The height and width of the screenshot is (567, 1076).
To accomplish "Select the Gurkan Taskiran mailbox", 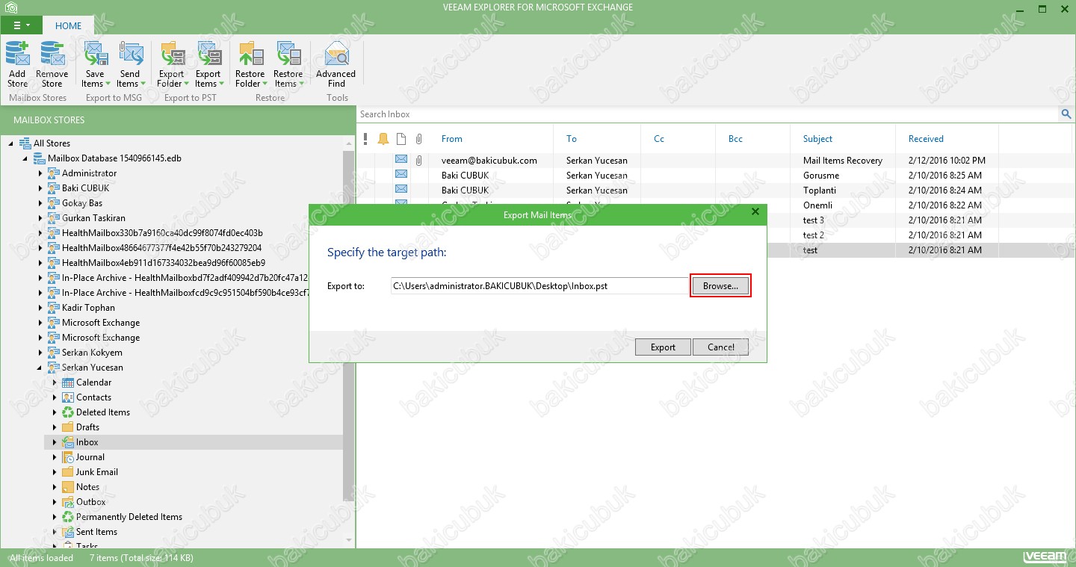I will tap(93, 218).
